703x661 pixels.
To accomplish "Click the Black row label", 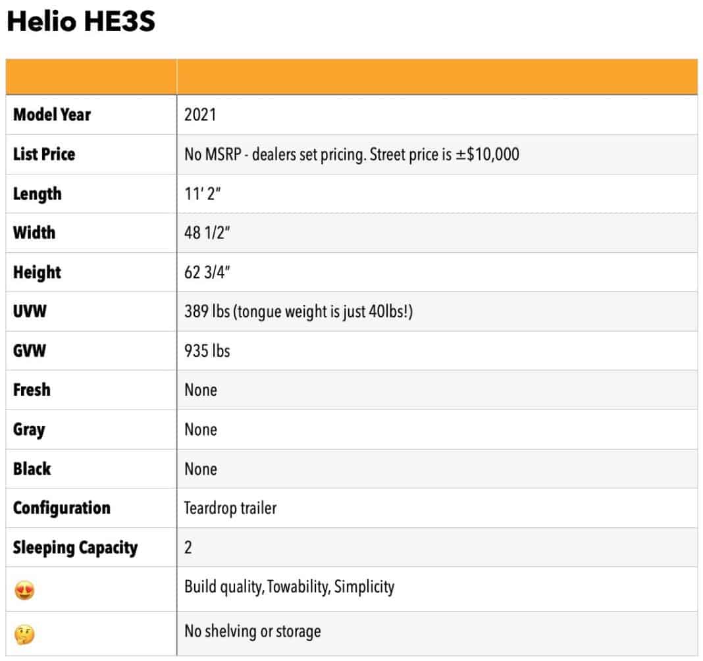I will pos(32,469).
